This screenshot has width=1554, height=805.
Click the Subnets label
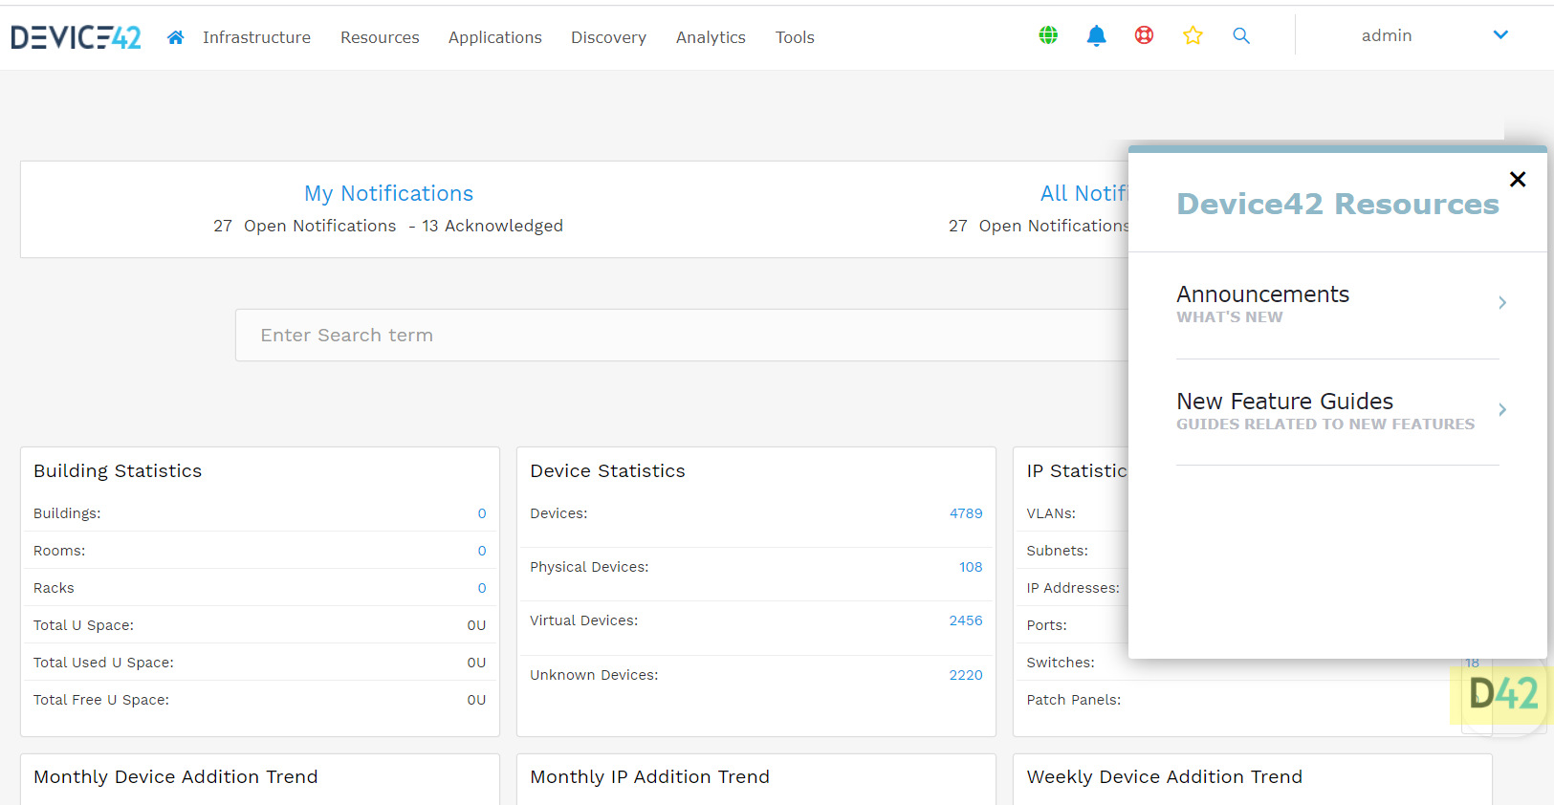1058,551
